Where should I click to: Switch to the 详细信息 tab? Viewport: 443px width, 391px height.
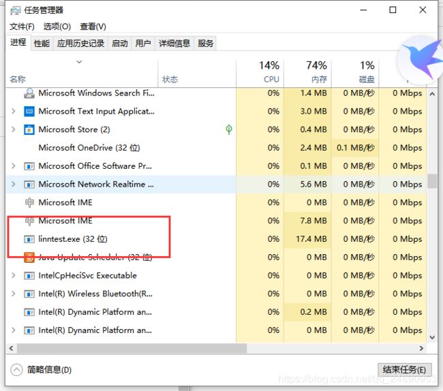pos(174,44)
